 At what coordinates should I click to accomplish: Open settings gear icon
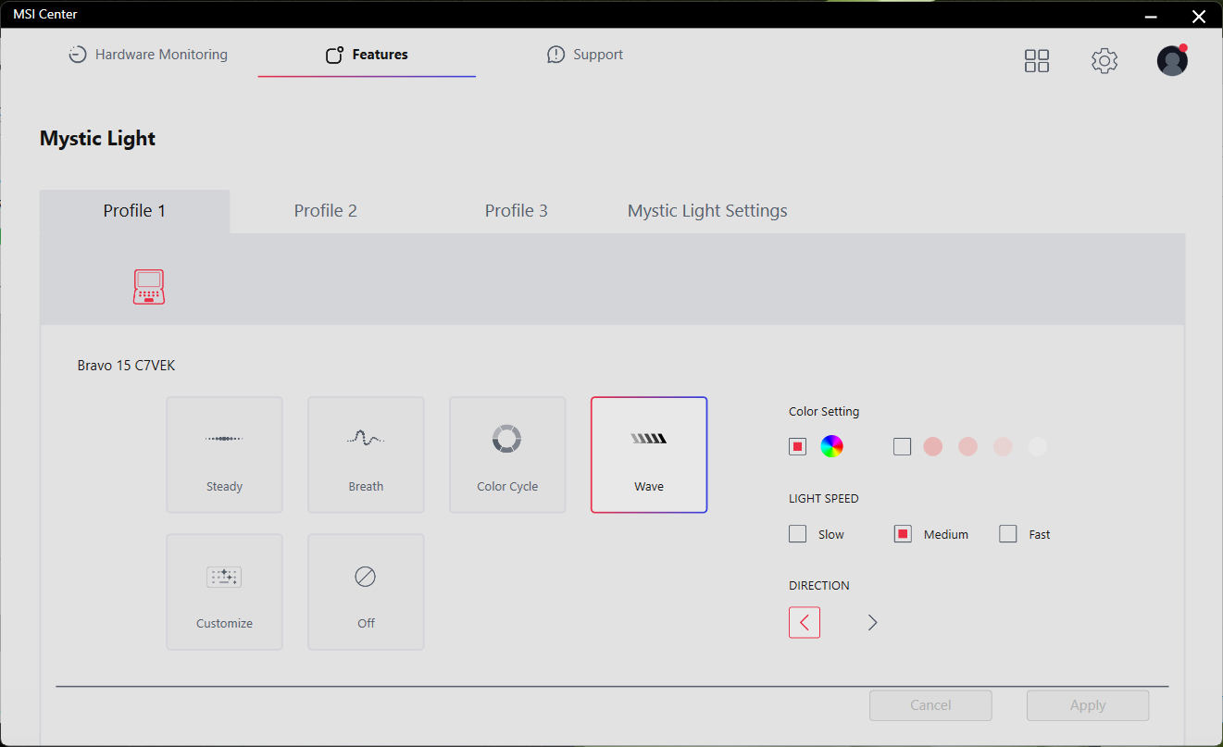[1104, 61]
